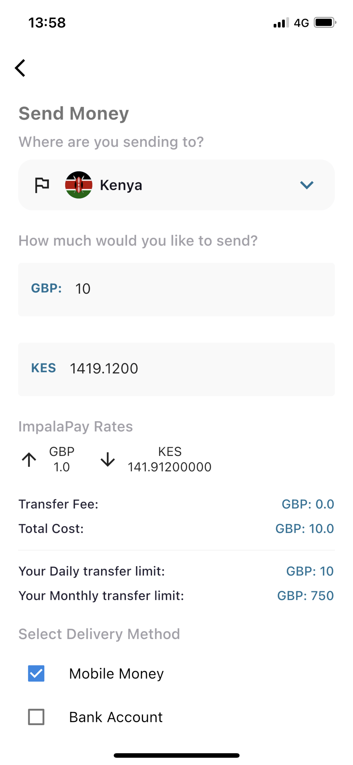Tap the Mobile Money label

(116, 674)
